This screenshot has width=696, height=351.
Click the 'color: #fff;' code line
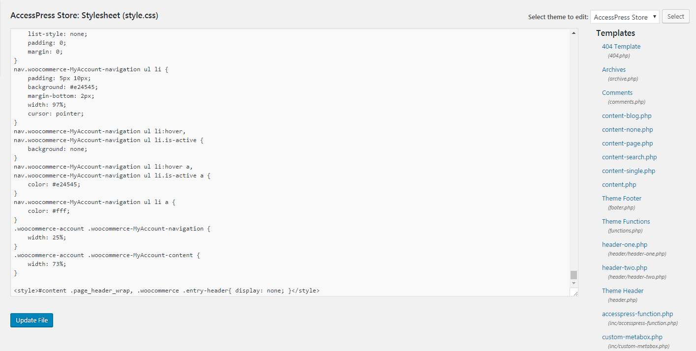(x=49, y=211)
